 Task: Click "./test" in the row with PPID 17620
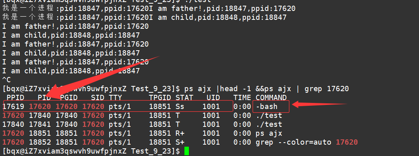(269, 115)
